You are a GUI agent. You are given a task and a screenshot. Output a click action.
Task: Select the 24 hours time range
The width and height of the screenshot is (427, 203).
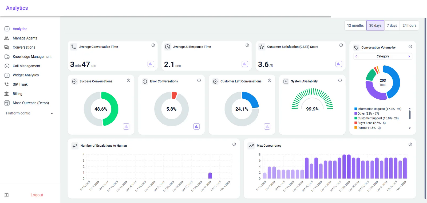tap(409, 25)
